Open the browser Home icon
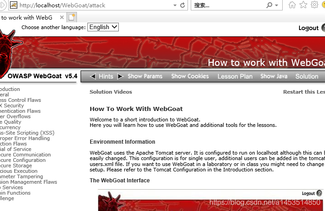The height and width of the screenshot is (211, 325). (x=292, y=5)
